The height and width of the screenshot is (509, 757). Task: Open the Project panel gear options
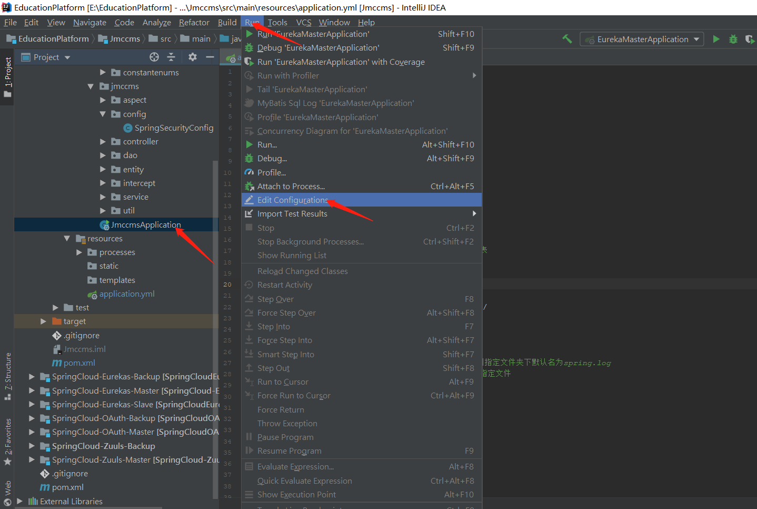click(193, 57)
